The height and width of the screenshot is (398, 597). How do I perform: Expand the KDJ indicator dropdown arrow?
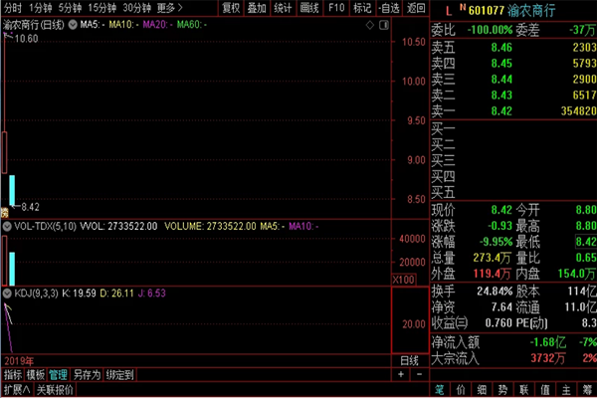7,294
